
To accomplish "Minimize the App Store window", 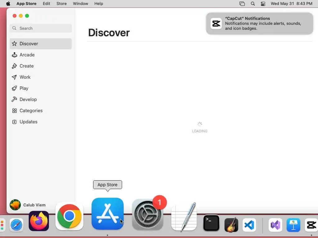I will tap(21, 16).
